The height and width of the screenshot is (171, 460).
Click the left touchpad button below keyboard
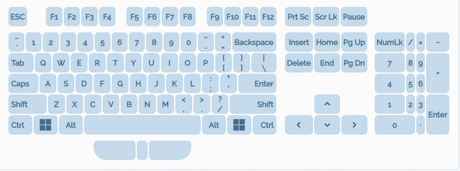tap(115, 150)
